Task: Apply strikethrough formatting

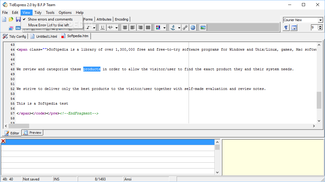Action: click(111, 28)
